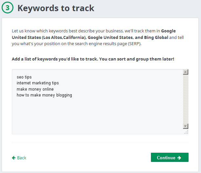Click the keywords box scroll-up arrow
The image size is (201, 173).
186,72
